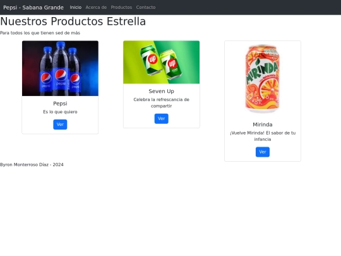Click Ver button under Seven Up card
The image size is (341, 256).
point(162,119)
